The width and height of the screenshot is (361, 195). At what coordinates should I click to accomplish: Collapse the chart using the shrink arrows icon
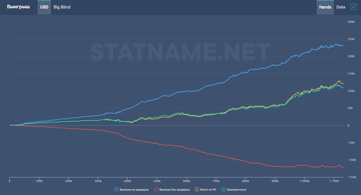pyautogui.click(x=353, y=7)
